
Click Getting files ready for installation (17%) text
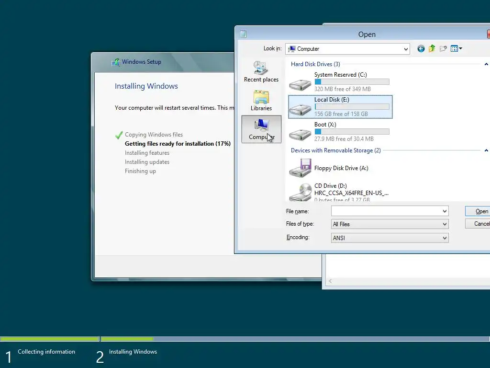178,144
